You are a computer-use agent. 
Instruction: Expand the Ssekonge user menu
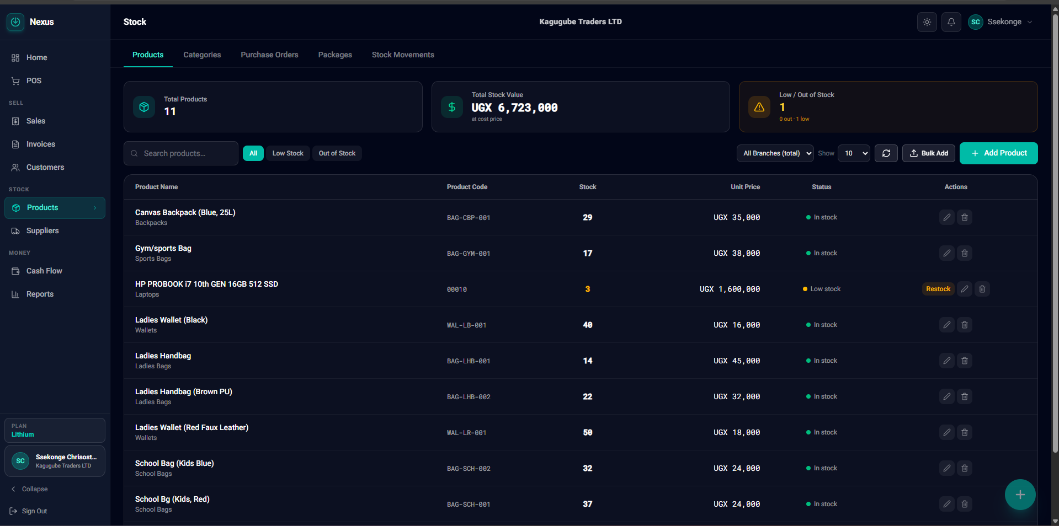click(x=1001, y=22)
